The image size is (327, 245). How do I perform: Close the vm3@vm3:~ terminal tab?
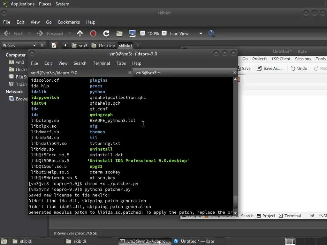(234, 72)
